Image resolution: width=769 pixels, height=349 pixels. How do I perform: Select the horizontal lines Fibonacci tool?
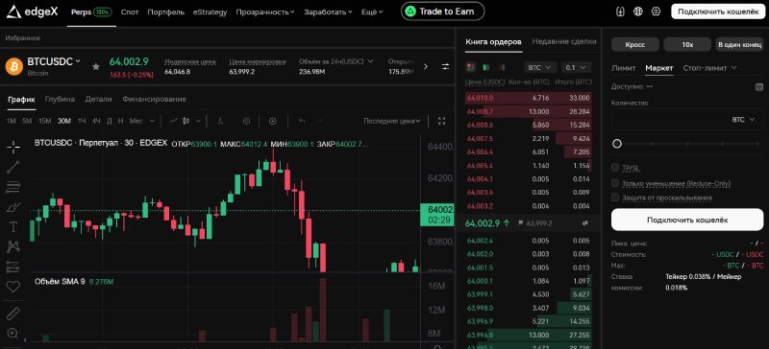click(13, 187)
